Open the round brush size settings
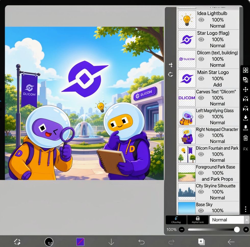Image resolution: width=250 pixels, height=247 pixels. [x=49, y=242]
